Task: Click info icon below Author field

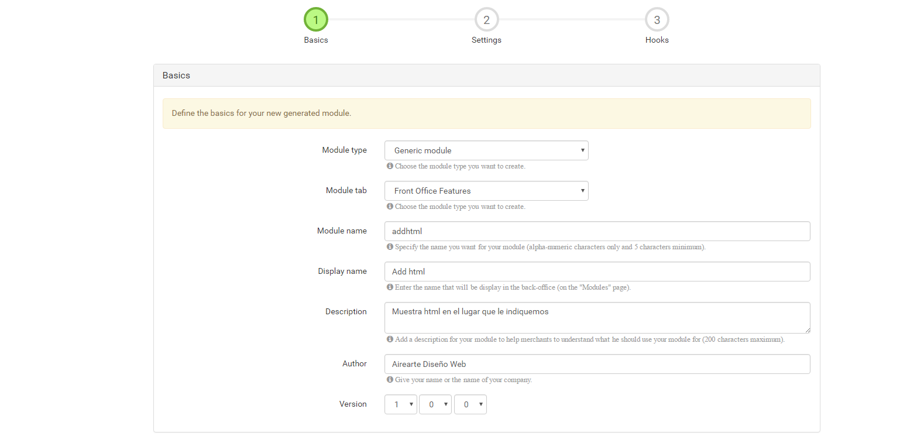Action: (x=390, y=380)
